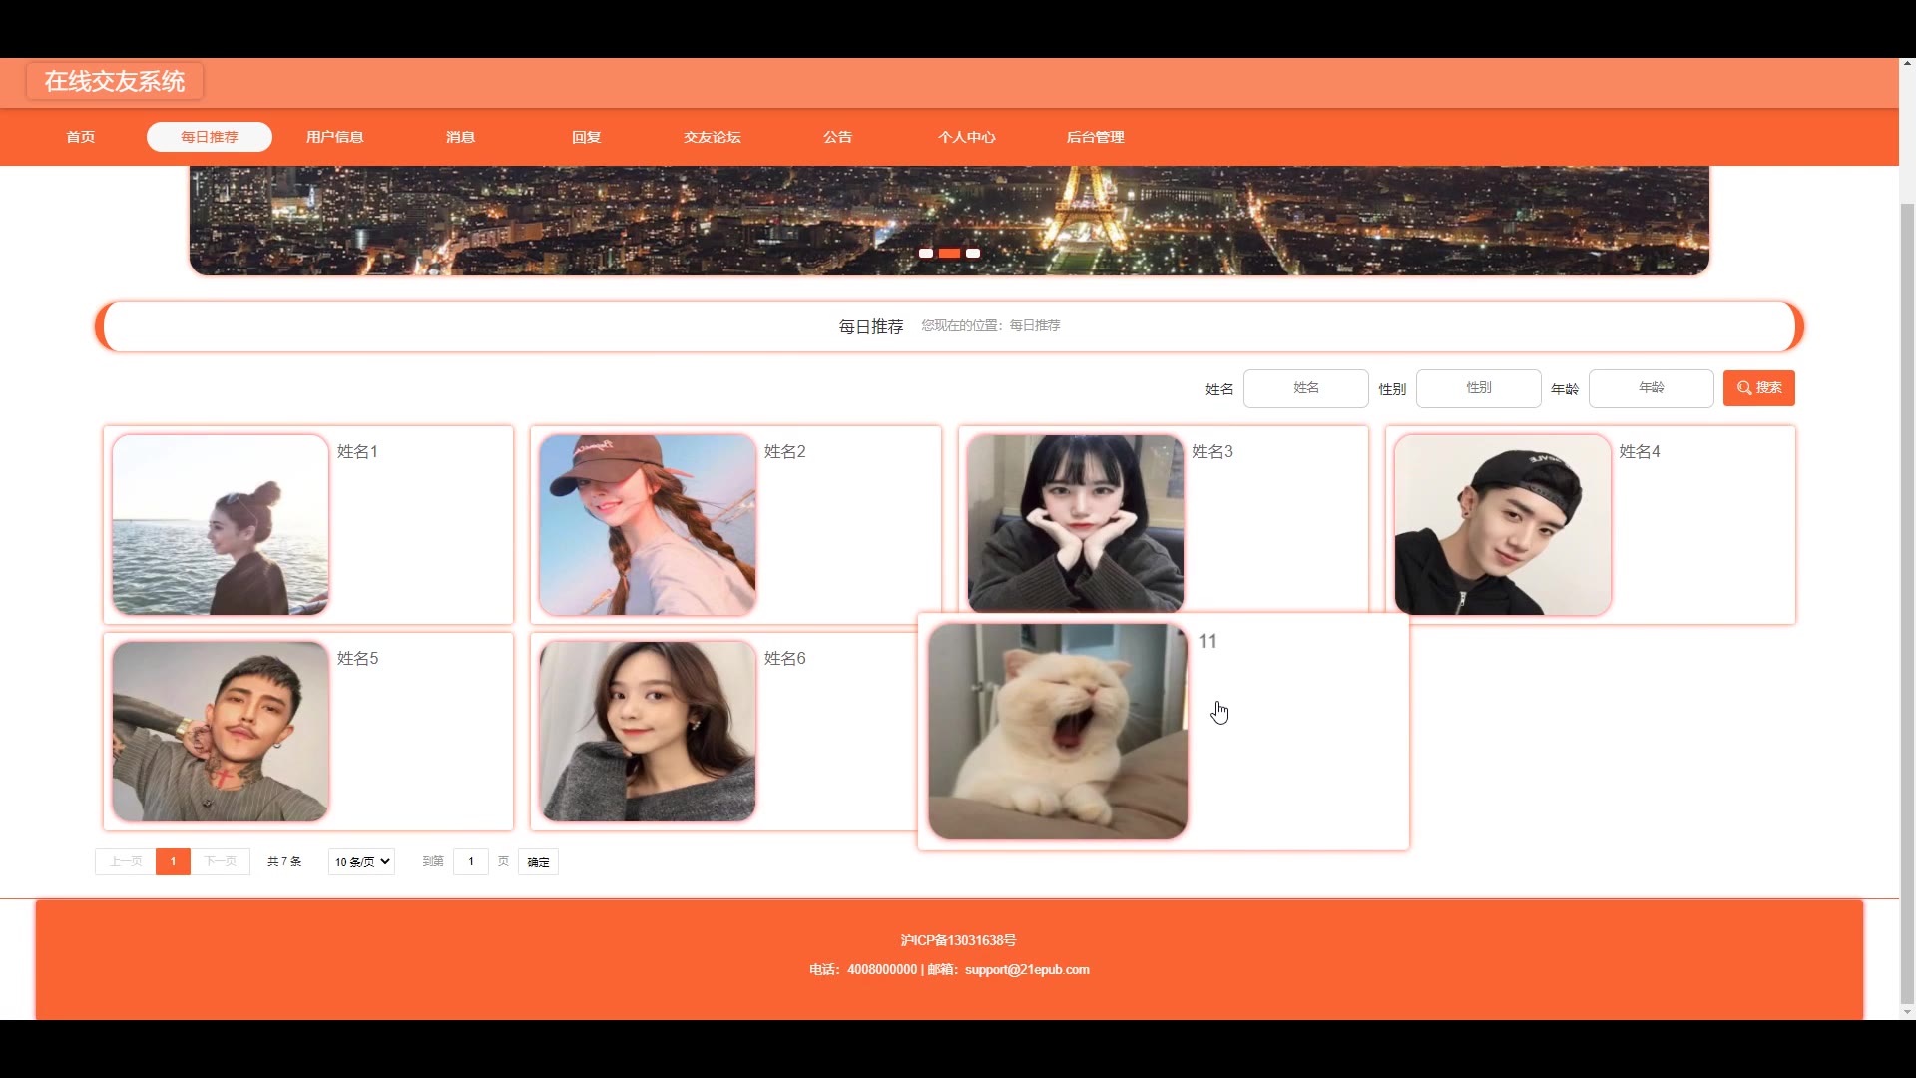
Task: Click the 每日推荐 section heading
Action: pos(871,326)
